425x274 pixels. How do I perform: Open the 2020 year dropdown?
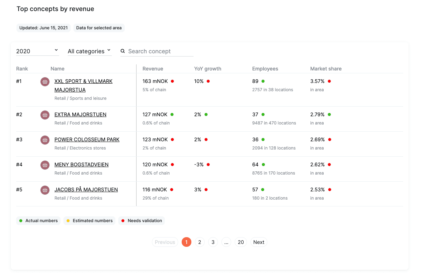coord(37,51)
